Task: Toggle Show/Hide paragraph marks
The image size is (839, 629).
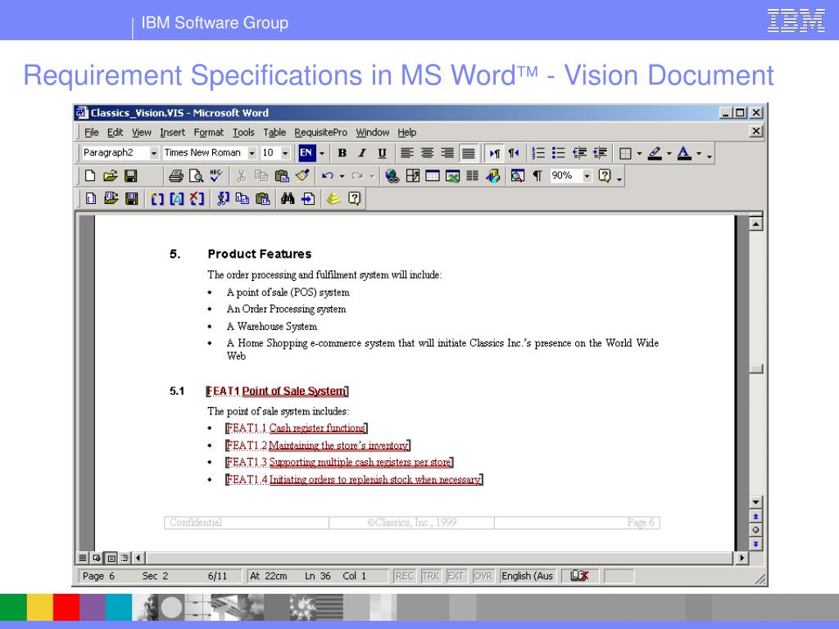Action: click(537, 176)
